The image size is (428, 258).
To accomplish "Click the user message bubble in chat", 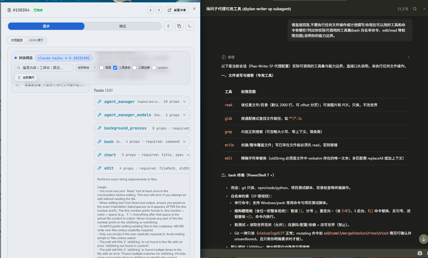I will (350, 30).
